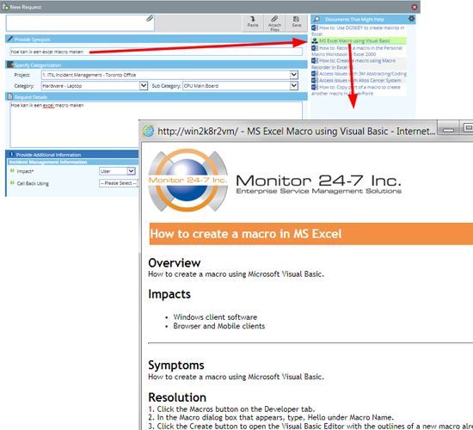Click the Save disk button
Image resolution: width=473 pixels, height=430 pixels.
point(296,22)
